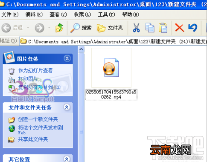Open Back button history dropdown arrow
The width and height of the screenshot is (207, 162).
(28, 27)
